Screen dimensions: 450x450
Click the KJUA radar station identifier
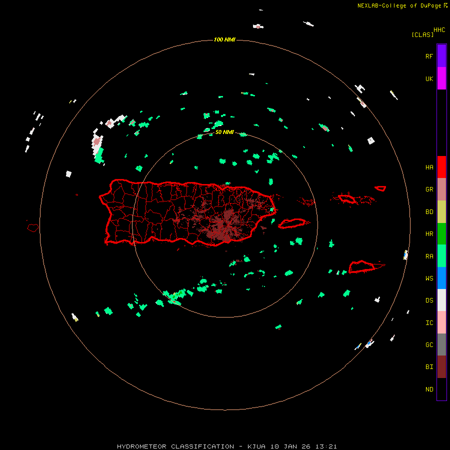click(x=256, y=446)
